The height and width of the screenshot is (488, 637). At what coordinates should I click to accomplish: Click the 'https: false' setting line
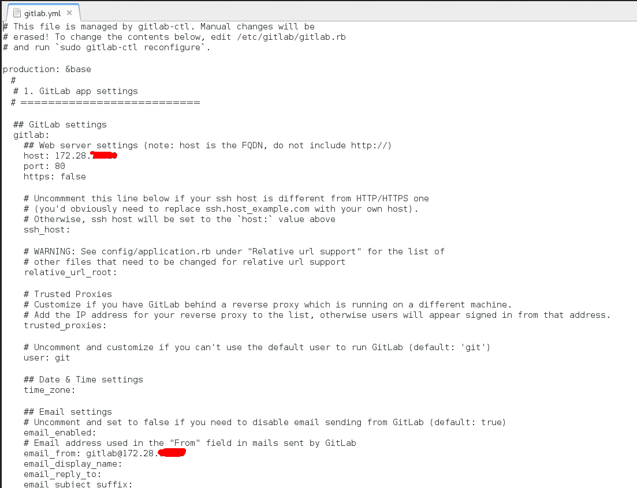tap(55, 177)
